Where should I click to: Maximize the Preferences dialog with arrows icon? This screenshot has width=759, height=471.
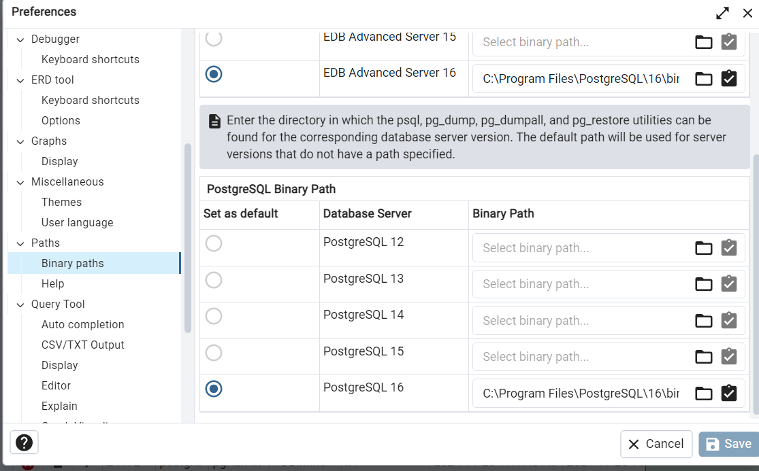click(x=722, y=13)
